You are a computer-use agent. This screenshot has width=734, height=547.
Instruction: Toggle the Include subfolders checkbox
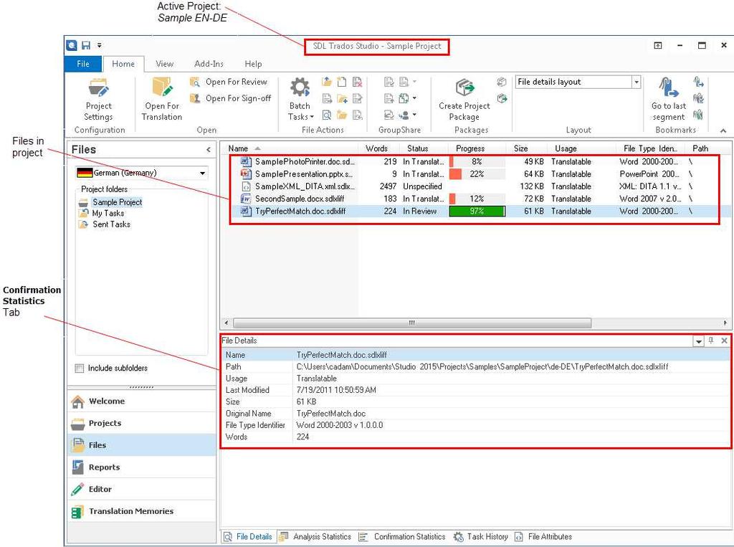click(x=80, y=368)
